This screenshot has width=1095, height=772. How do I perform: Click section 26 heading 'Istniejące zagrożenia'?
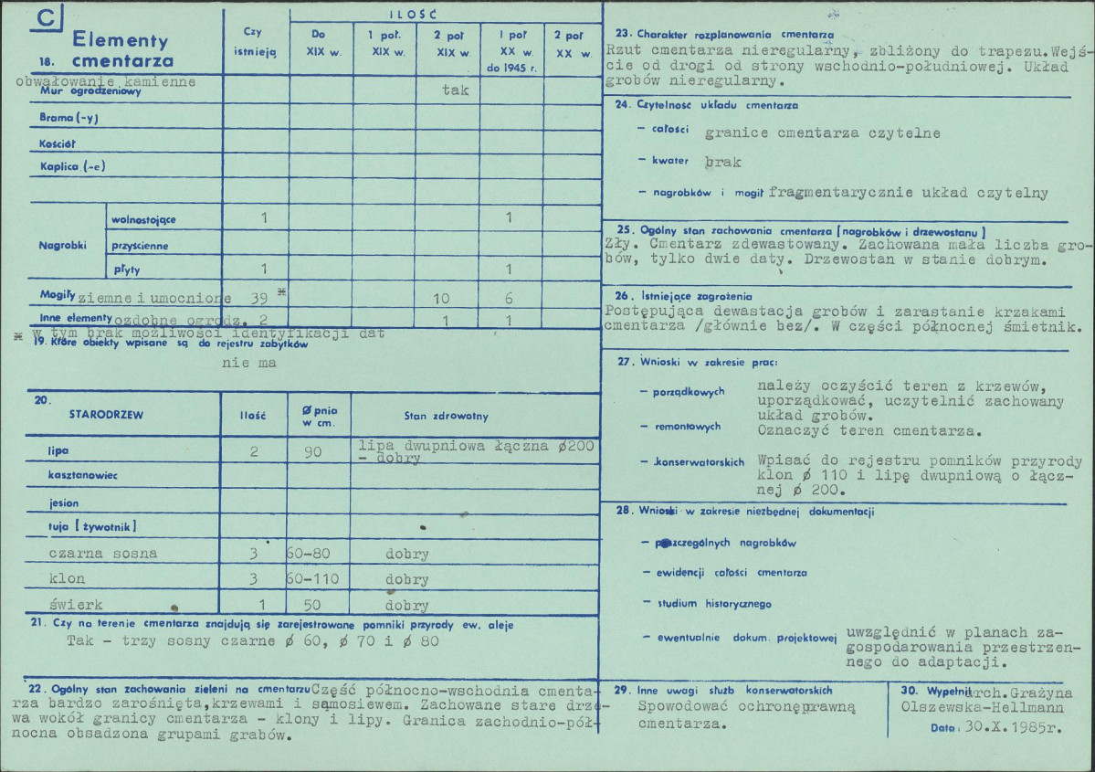(697, 296)
